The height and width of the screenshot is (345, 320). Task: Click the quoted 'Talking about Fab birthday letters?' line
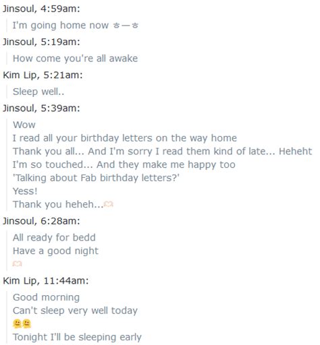click(96, 178)
